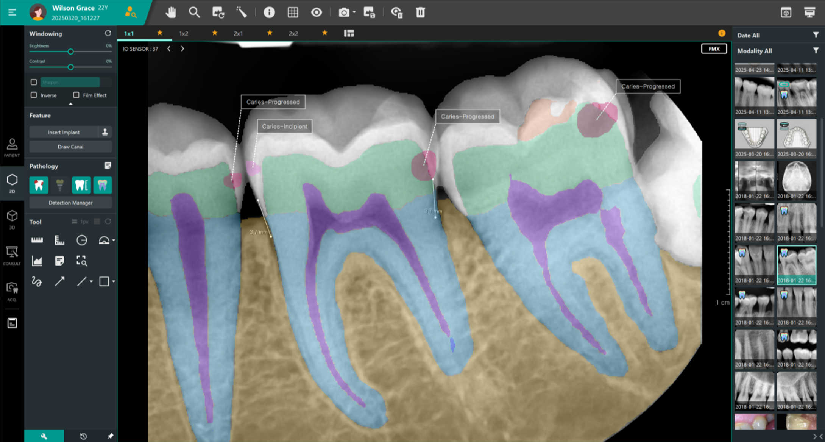825x442 pixels.
Task: Click the screenshot window icon at top right
Action: tap(786, 12)
